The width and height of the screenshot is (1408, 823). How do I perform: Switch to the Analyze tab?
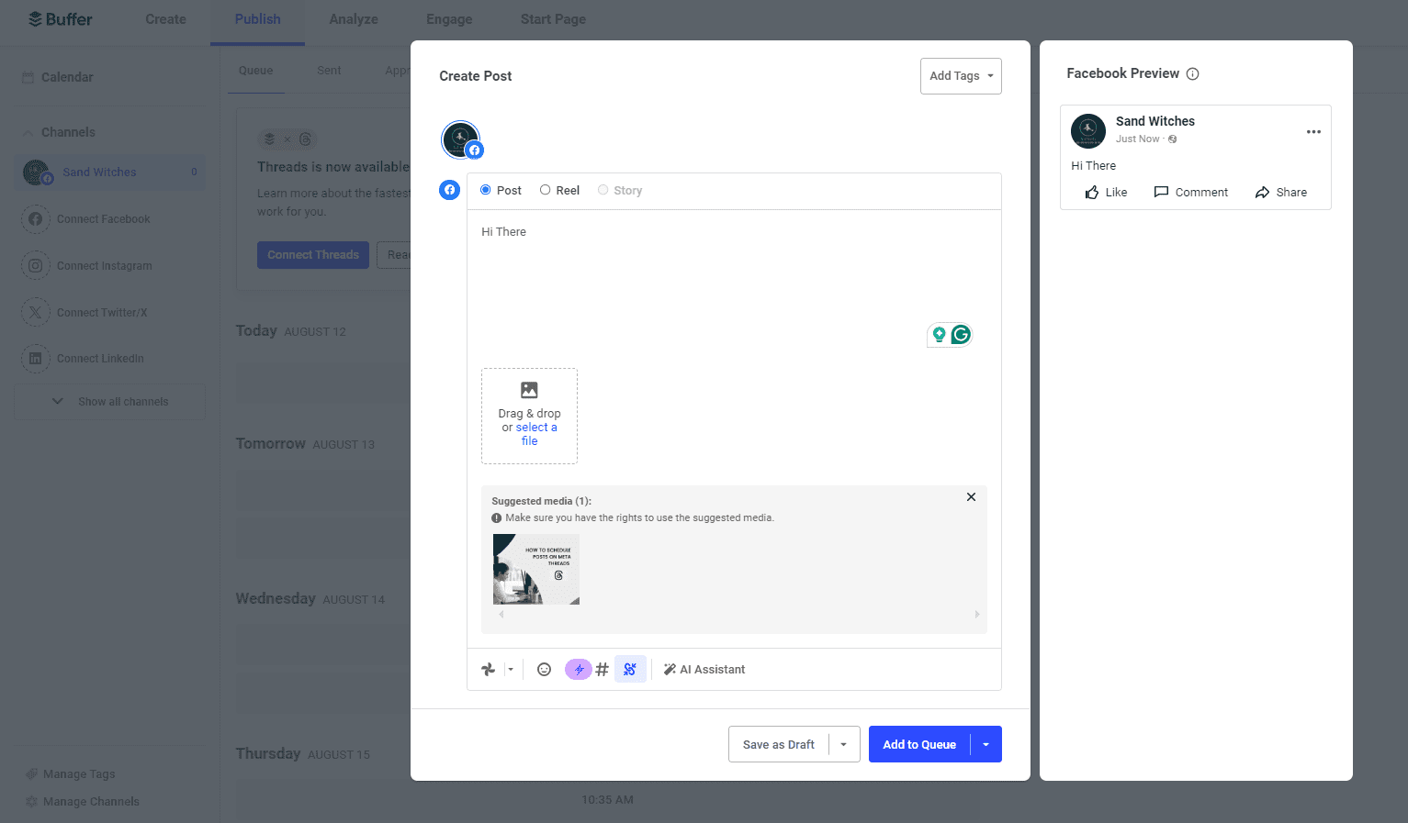click(x=353, y=18)
